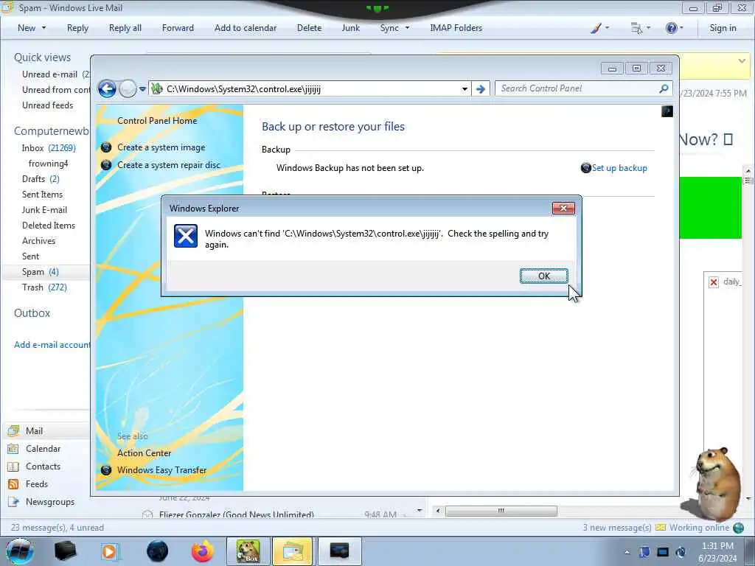Click Add e-mail account link

(52, 345)
